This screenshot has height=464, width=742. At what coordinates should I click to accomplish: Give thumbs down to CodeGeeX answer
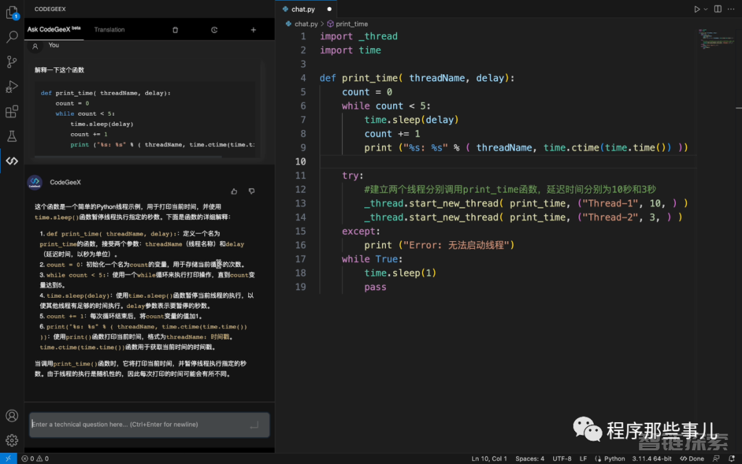pos(251,192)
